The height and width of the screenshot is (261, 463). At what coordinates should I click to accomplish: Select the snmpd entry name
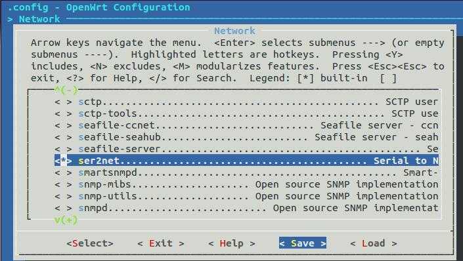93,208
